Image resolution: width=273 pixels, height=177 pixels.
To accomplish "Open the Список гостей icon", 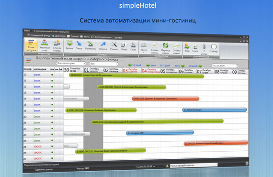I will (57, 45).
